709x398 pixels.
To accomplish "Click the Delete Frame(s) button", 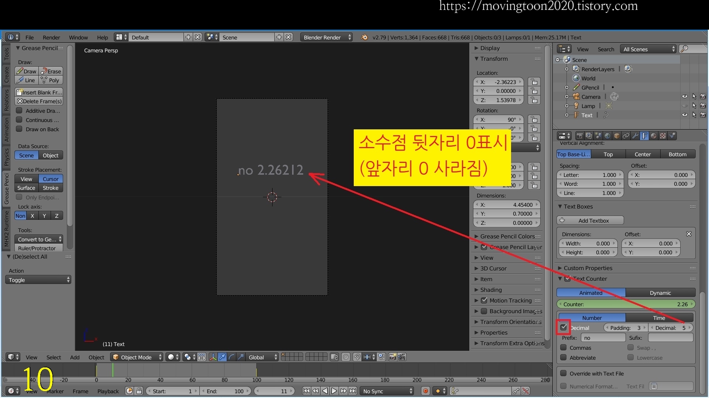I will pos(39,101).
